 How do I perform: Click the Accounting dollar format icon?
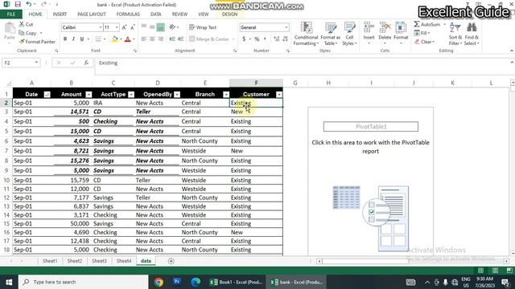244,39
